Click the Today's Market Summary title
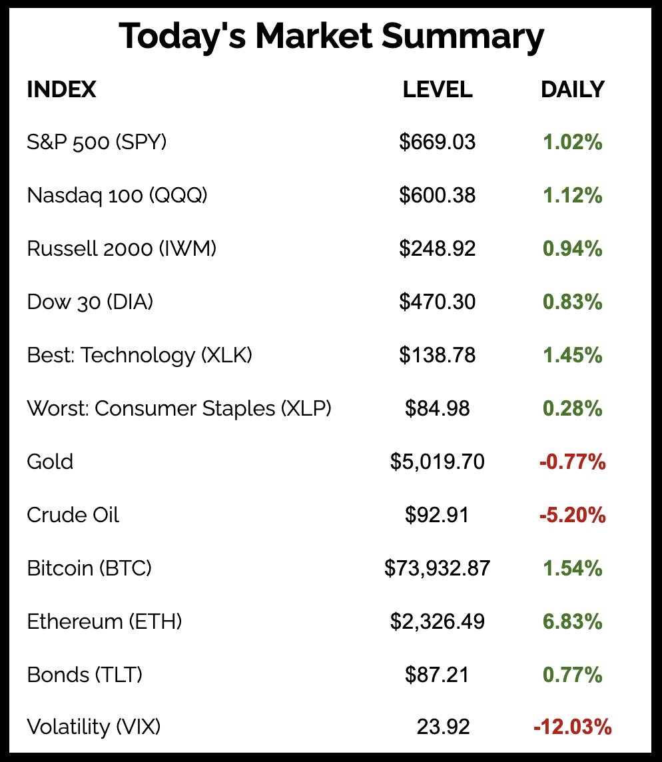This screenshot has height=762, width=662. [x=331, y=37]
